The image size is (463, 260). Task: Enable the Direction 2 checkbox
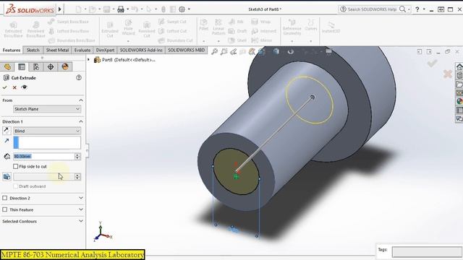click(x=5, y=198)
